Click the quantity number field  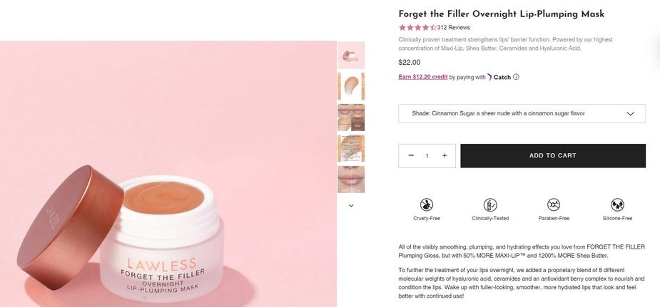(x=427, y=156)
